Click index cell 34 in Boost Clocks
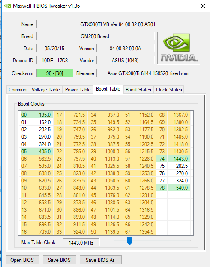The image size is (210, 267). coord(93,115)
